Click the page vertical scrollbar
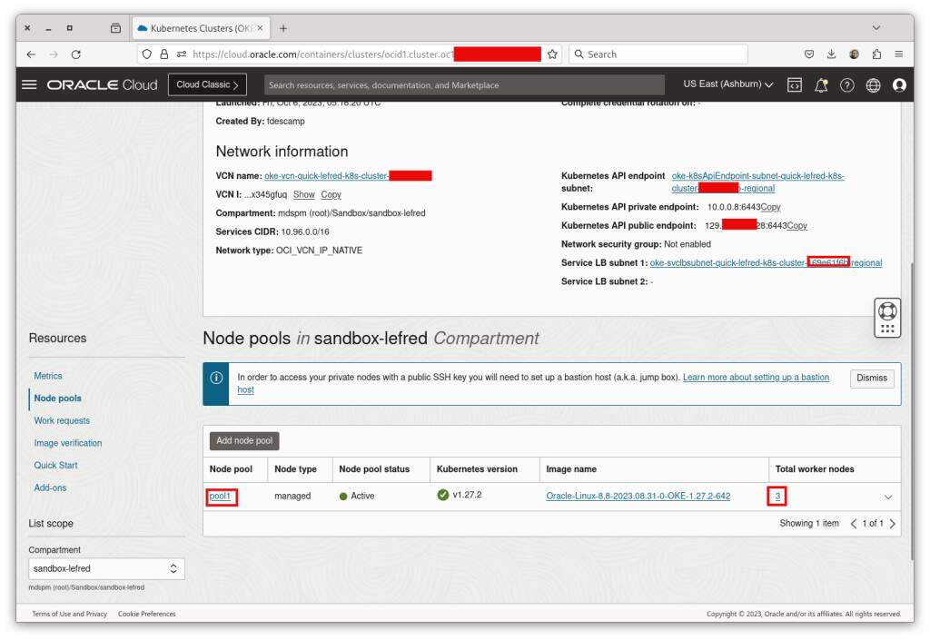 tap(912, 410)
